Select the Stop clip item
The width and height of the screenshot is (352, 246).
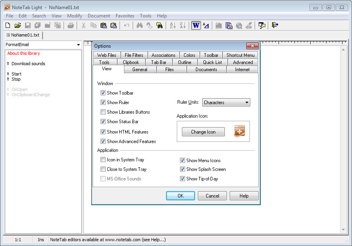coord(16,79)
